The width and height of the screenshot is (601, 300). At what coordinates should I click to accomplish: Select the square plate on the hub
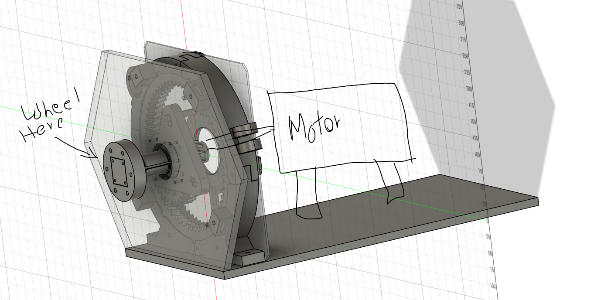pyautogui.click(x=119, y=171)
